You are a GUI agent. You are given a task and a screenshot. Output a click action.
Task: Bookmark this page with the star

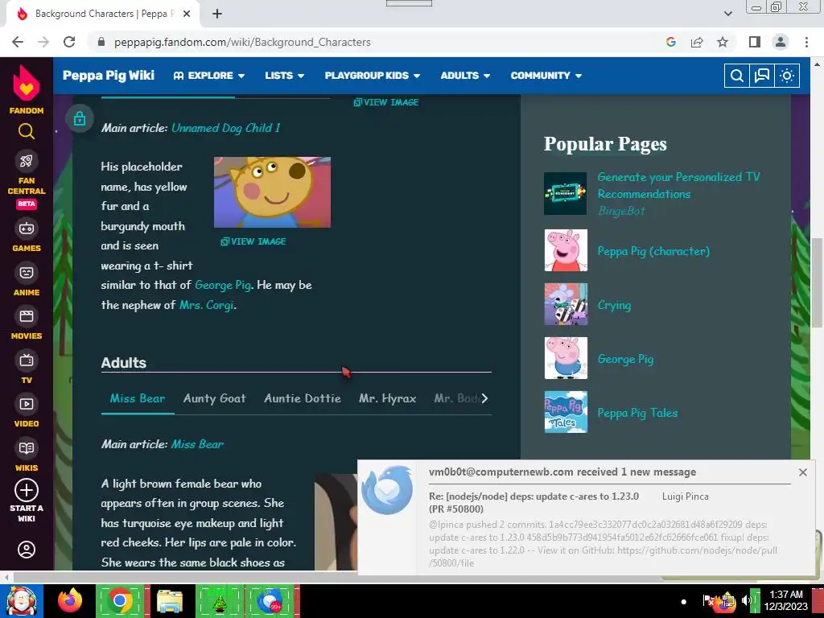723,42
